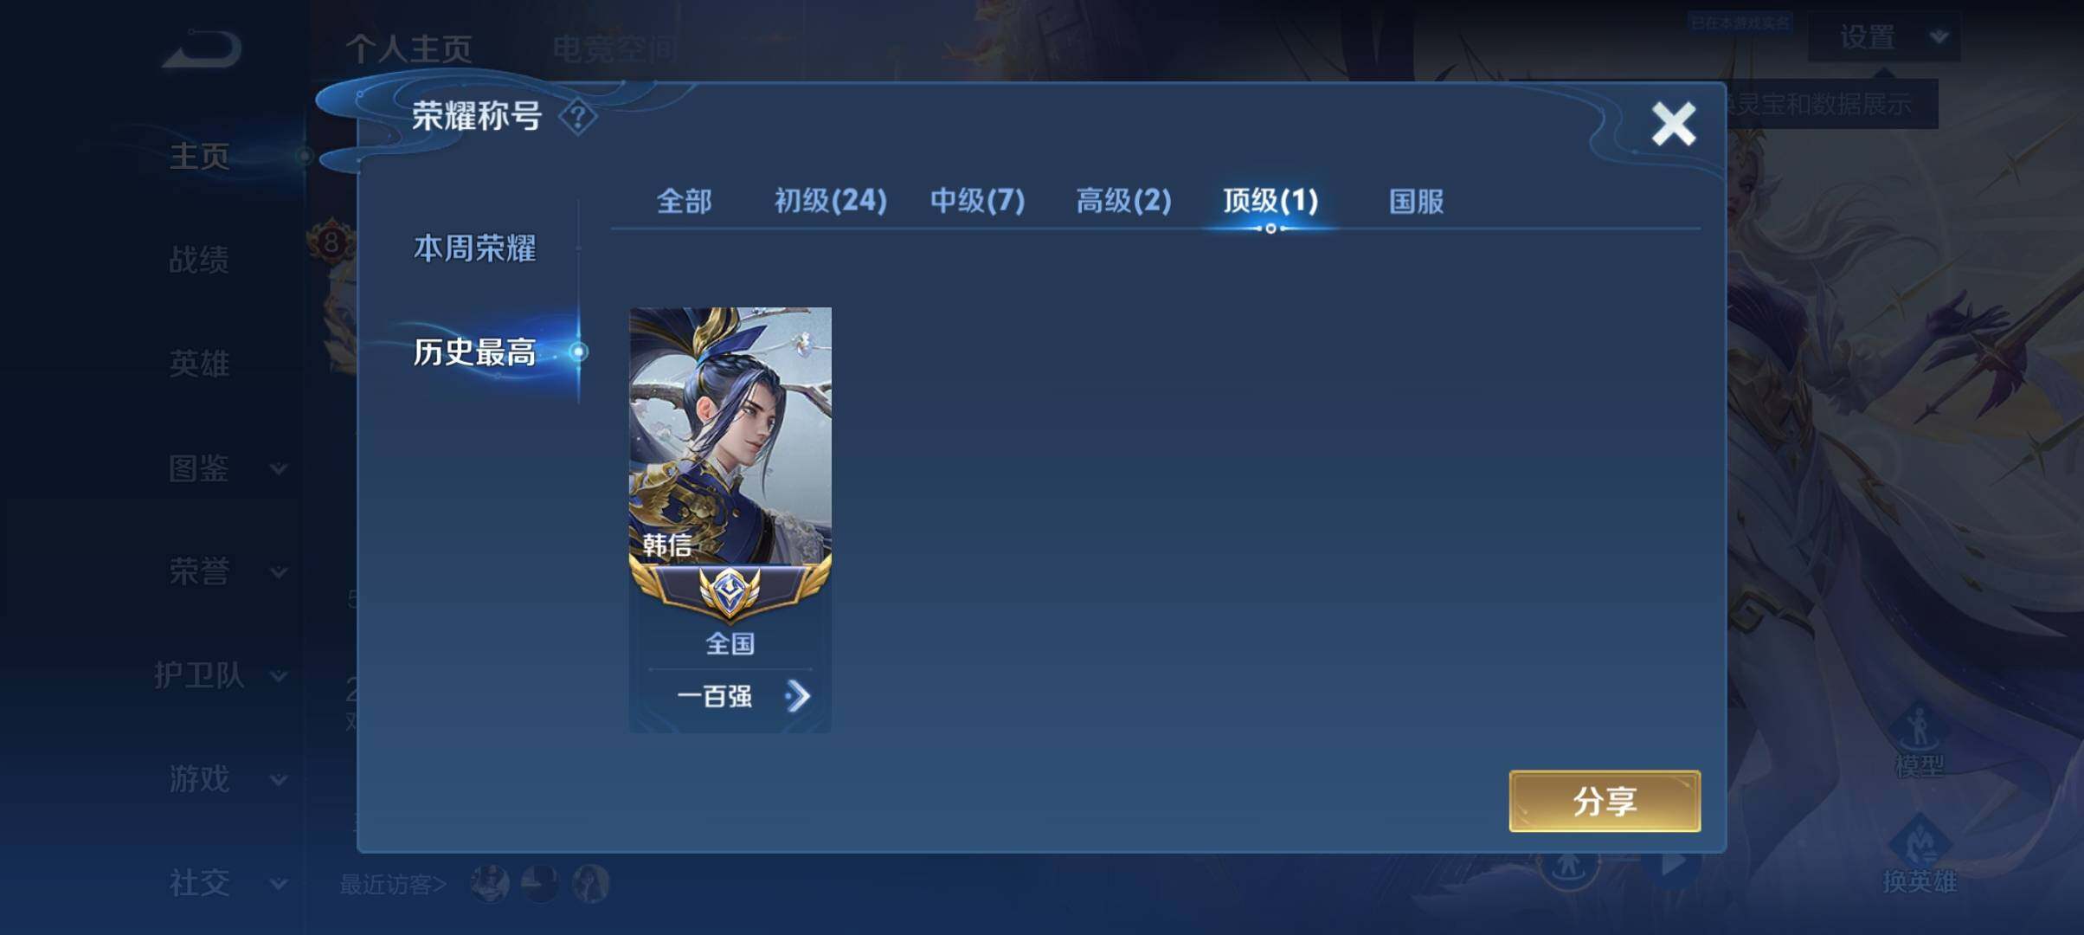Open the 韩信 hero card thumbnail
2084x935 pixels.
[730, 435]
